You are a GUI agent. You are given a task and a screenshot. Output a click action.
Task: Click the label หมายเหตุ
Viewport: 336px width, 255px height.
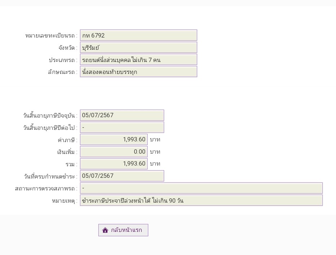click(x=64, y=201)
